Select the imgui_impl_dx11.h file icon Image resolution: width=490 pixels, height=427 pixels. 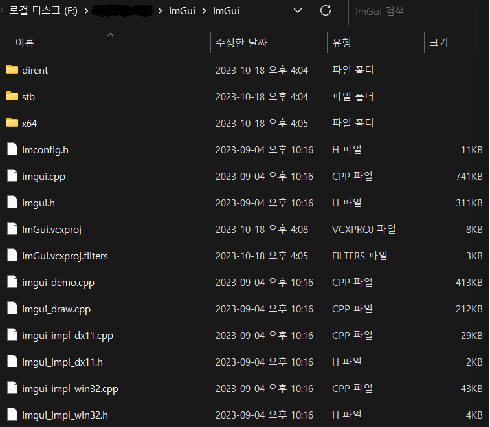[12, 362]
